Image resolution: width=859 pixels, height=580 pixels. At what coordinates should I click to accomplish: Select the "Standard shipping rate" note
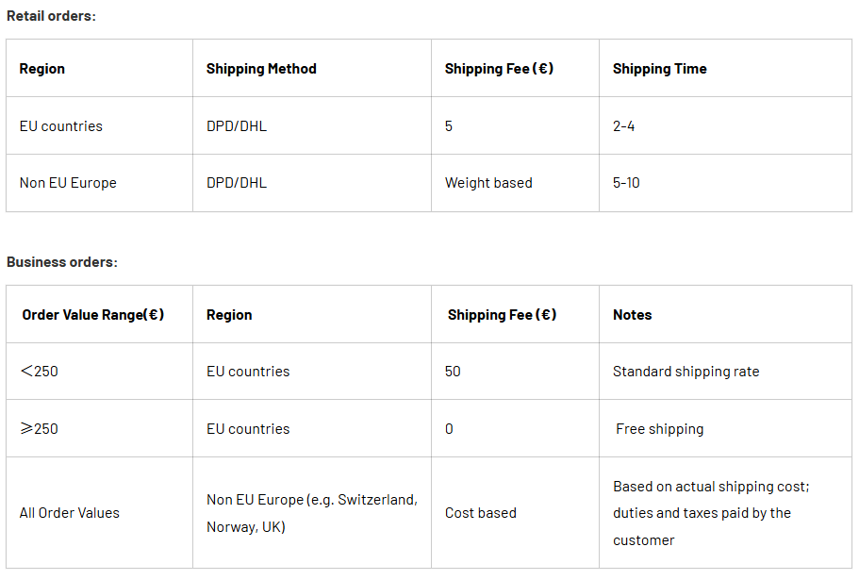[686, 372]
